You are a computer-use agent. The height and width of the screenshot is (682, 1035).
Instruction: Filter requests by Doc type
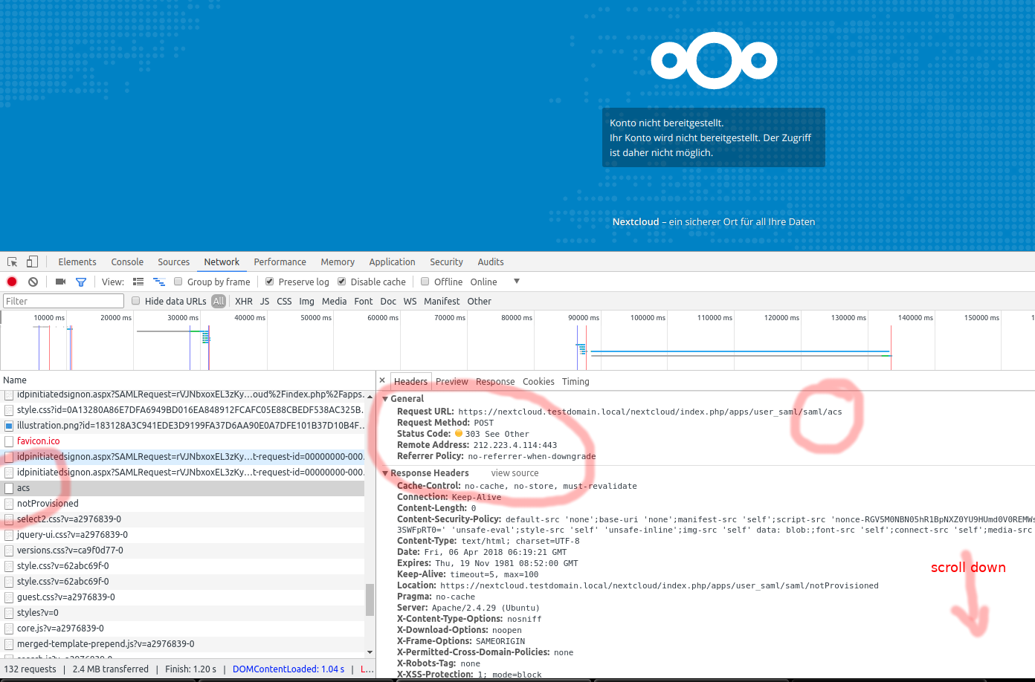388,301
